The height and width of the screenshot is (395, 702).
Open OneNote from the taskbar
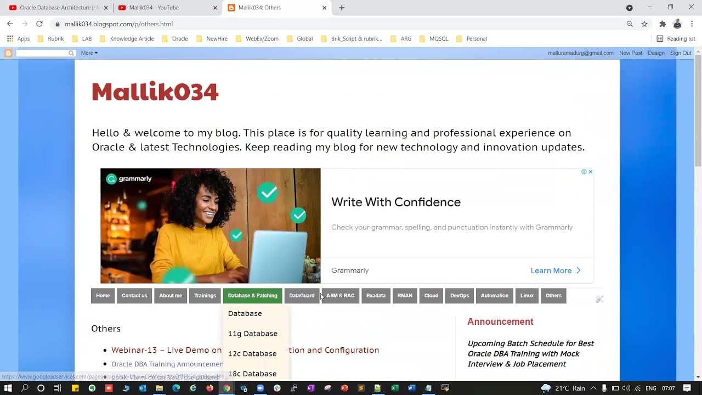(x=310, y=388)
